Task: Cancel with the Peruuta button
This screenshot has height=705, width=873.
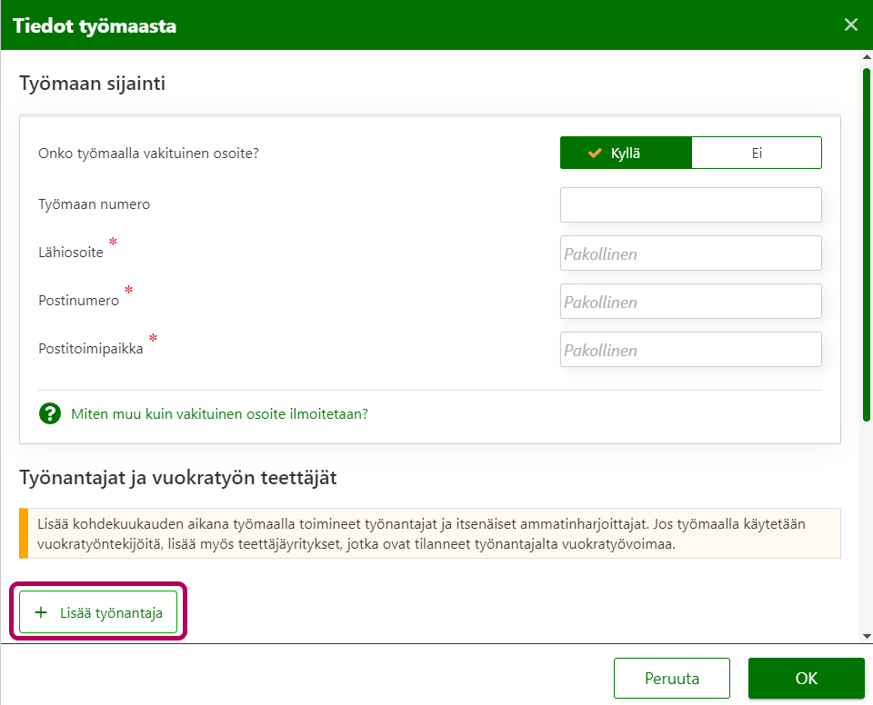Action: 671,679
